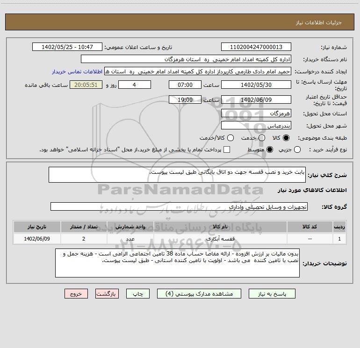The image size is (360, 348).
Task: Open مشاهده مدارک پیوستی (4) attachments
Action: click(199, 294)
